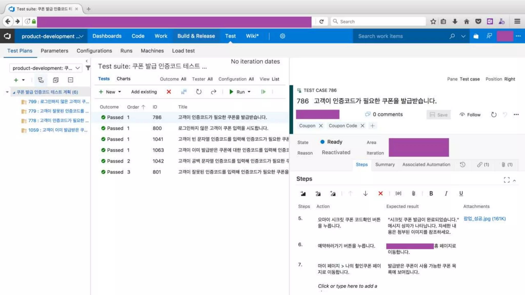Switch to the Charts tab
Image resolution: width=525 pixels, height=295 pixels.
click(123, 79)
